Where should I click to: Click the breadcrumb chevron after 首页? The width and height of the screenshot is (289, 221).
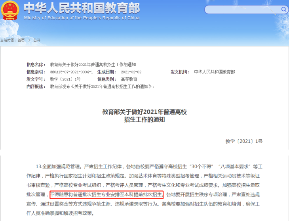[29, 40]
